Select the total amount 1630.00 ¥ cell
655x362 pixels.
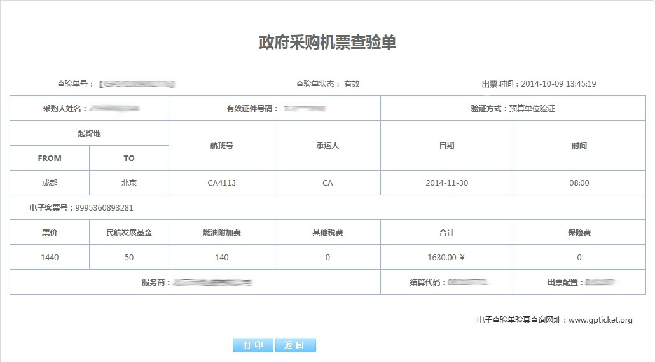[446, 258]
